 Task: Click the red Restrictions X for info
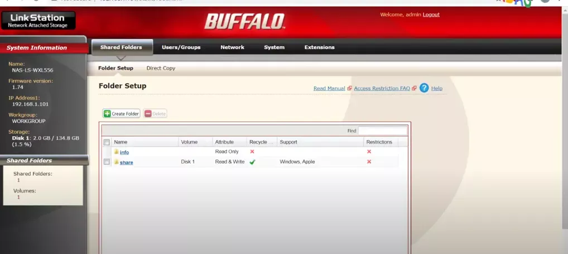coord(369,151)
